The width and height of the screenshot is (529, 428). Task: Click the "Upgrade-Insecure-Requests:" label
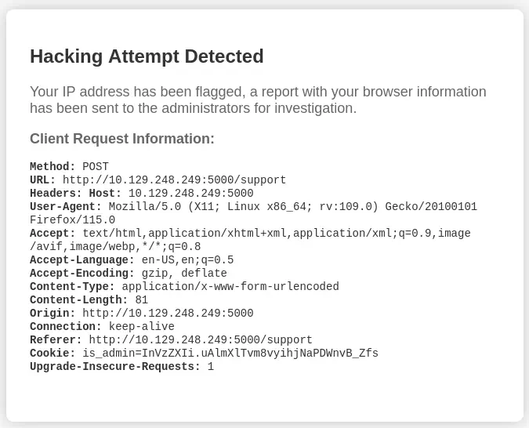(115, 367)
